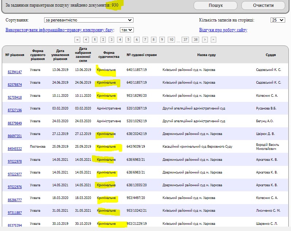Click 'Використовувати інформаційно-правову електронну базу' link
The width and height of the screenshot is (291, 231).
click(x=60, y=30)
